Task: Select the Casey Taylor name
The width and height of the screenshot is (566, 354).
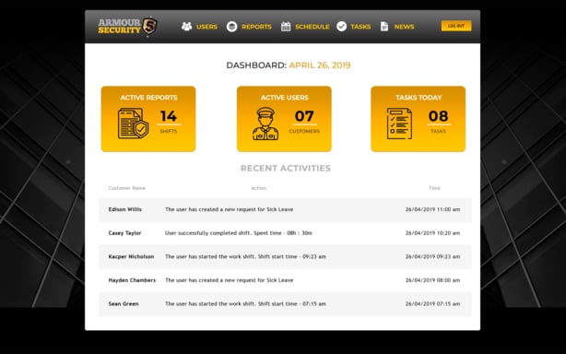Action: (124, 233)
